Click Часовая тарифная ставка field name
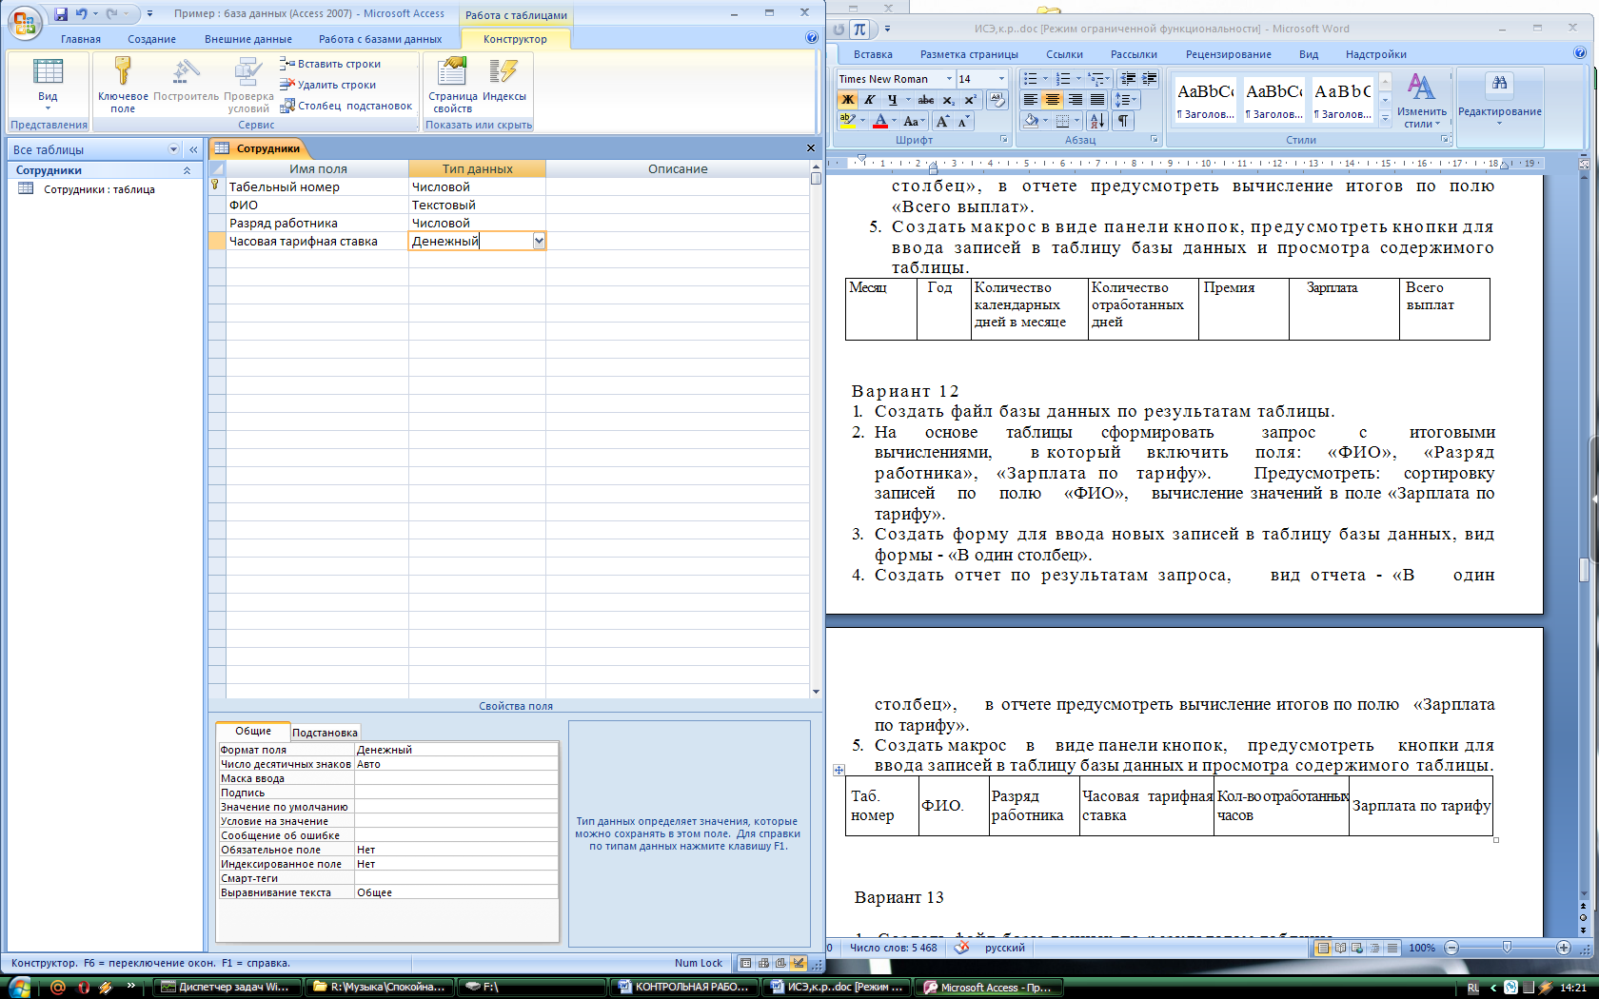This screenshot has width=1599, height=999. (x=304, y=242)
